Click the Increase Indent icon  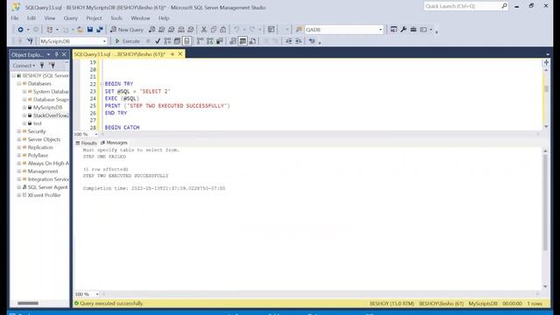click(298, 41)
